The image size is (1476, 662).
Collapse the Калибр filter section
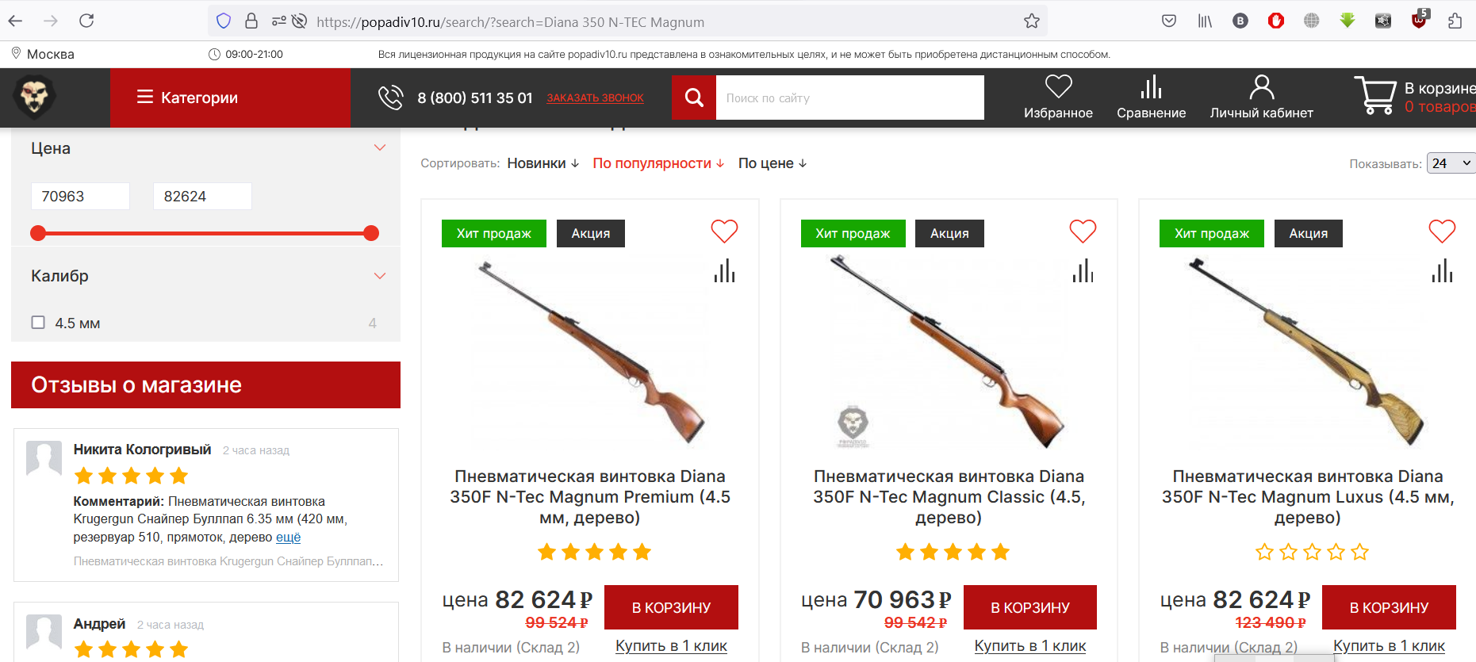tap(380, 276)
